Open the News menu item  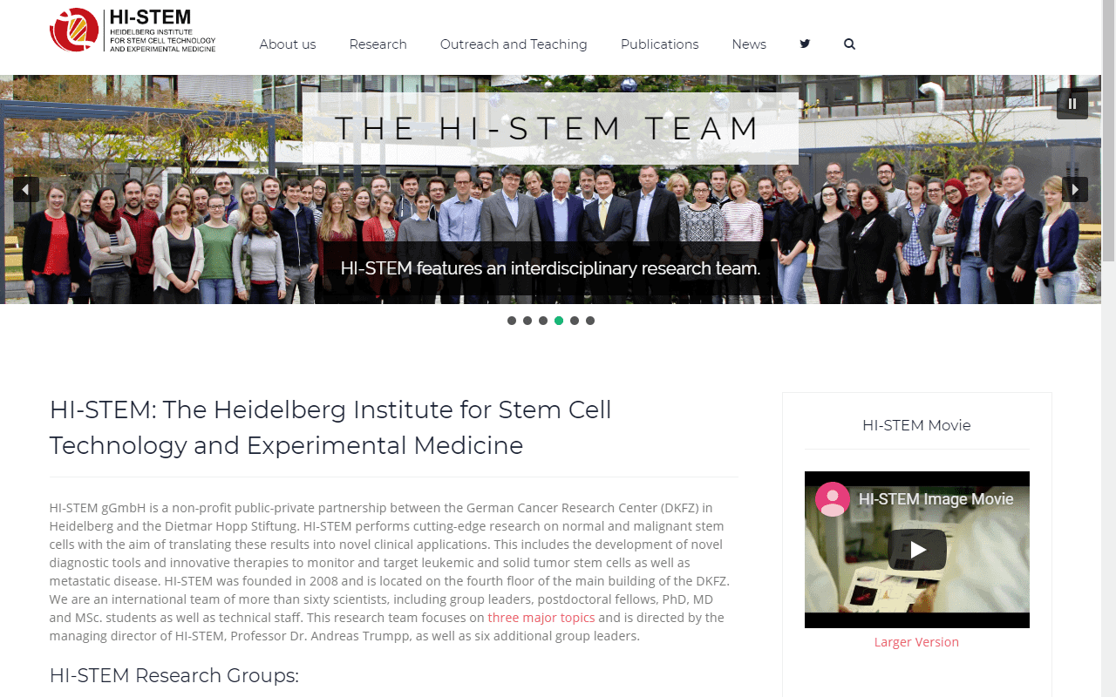pyautogui.click(x=749, y=44)
